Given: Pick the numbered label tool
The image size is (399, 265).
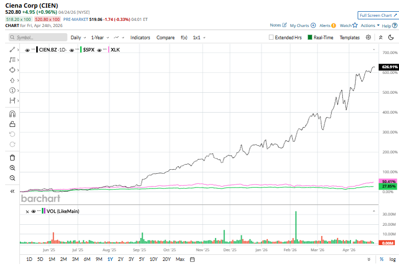Looking at the screenshot, I should pos(12,90).
